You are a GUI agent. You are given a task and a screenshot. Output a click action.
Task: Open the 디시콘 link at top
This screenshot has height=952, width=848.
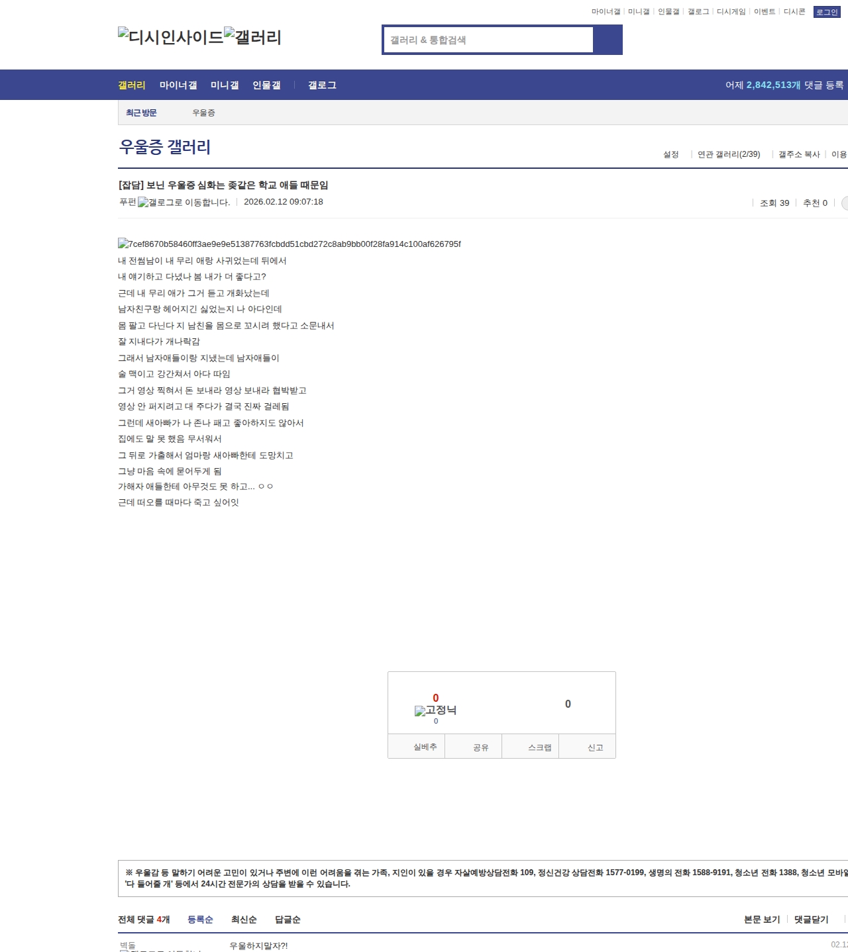794,12
